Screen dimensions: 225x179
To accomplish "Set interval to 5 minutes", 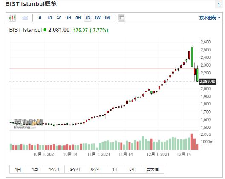I will [40, 18].
